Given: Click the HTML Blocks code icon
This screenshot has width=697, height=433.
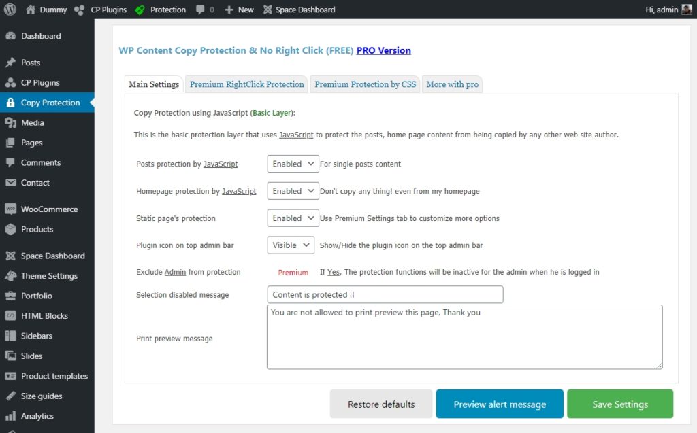Looking at the screenshot, I should (11, 316).
